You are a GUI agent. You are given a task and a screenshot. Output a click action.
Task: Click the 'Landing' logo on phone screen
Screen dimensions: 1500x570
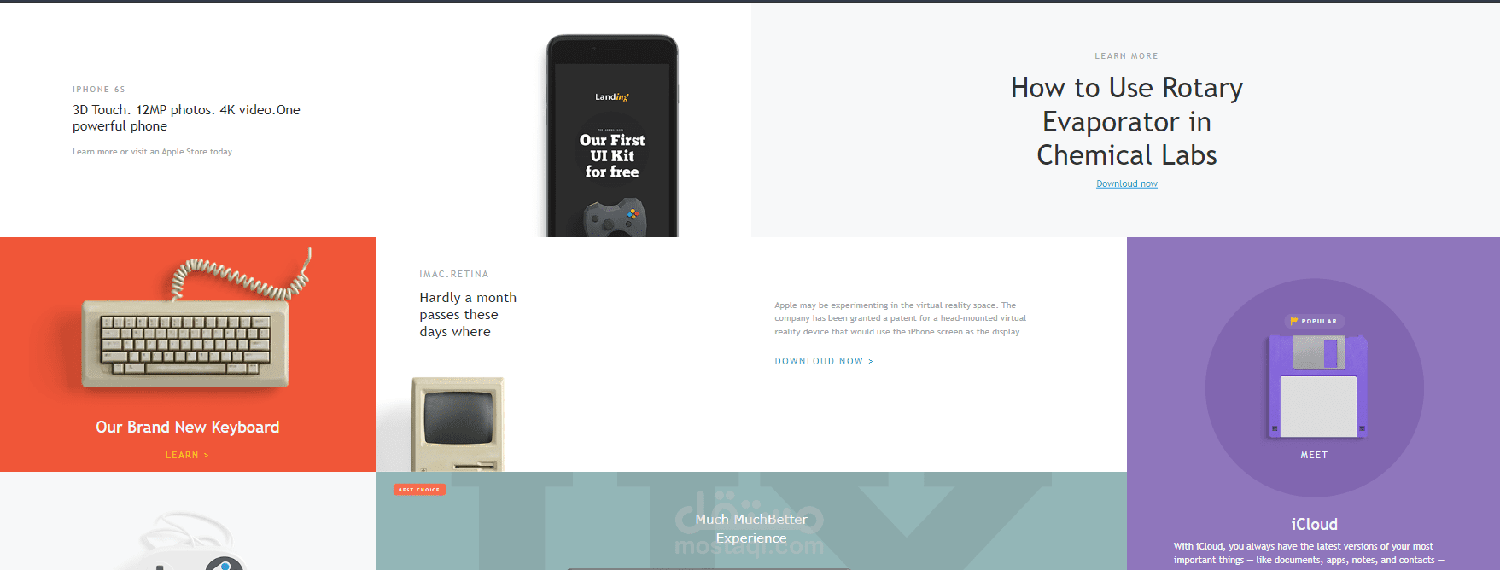pyautogui.click(x=612, y=96)
